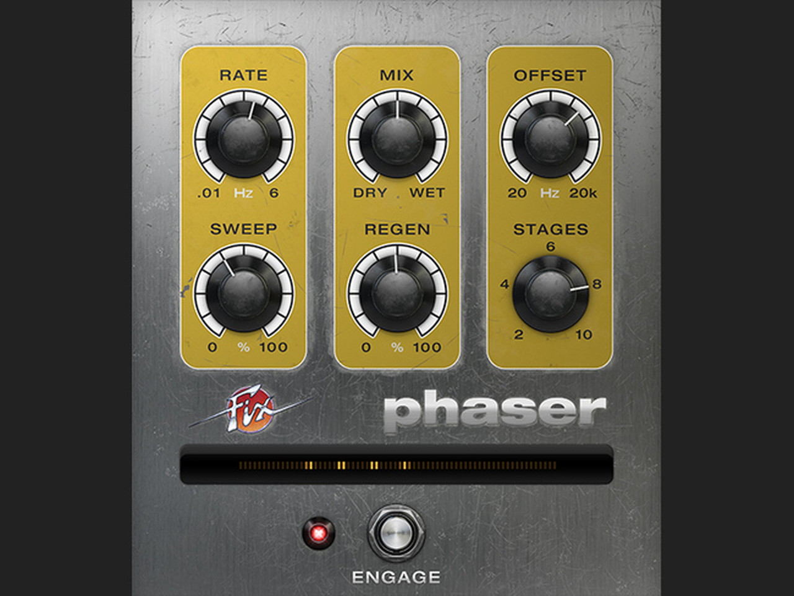The image size is (794, 596).
Task: Click the DRY label under MIX
Action: click(x=370, y=193)
